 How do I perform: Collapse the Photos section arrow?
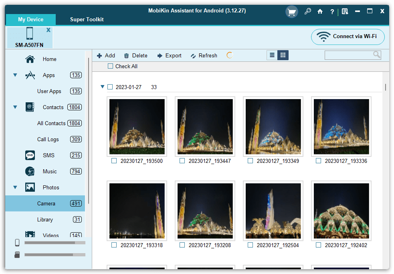point(15,187)
